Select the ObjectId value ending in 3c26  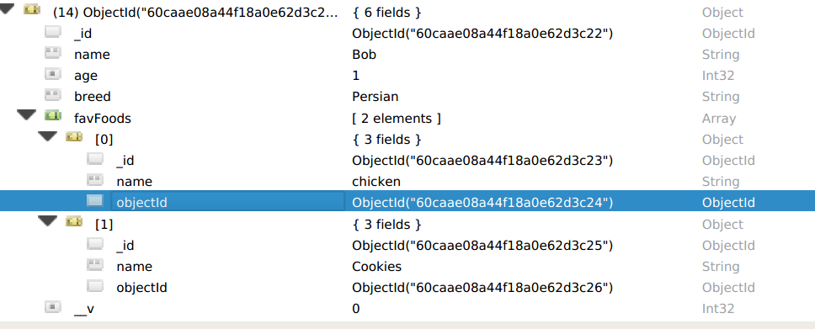482,288
